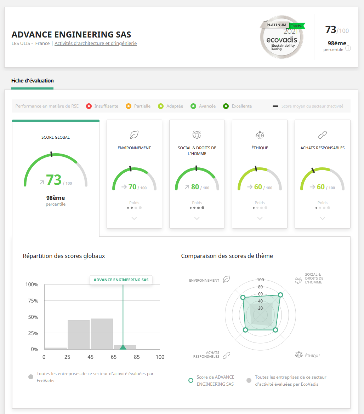Click the people icon beside radar Social label

click(x=298, y=280)
